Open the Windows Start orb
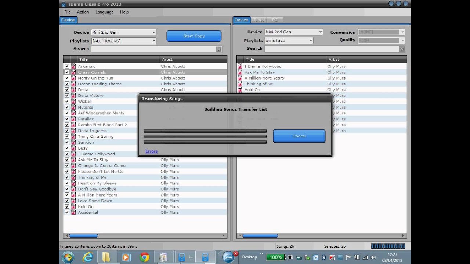470x264 pixels. tap(68, 257)
